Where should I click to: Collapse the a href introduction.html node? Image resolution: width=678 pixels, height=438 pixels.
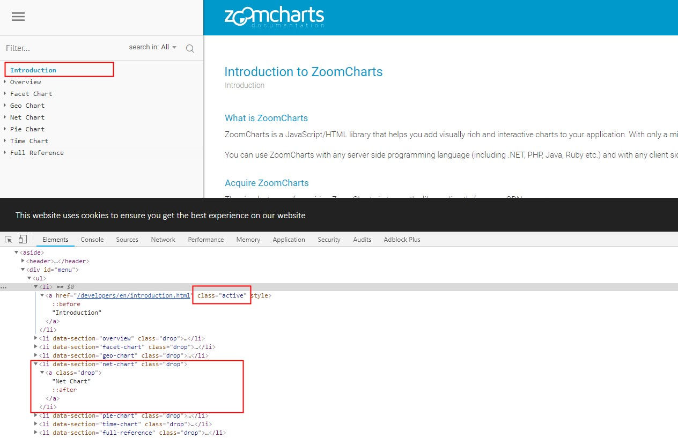[x=42, y=295]
